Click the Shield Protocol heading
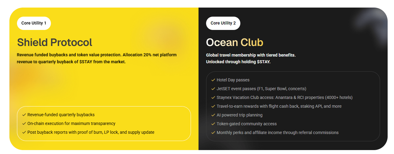 click(x=55, y=42)
